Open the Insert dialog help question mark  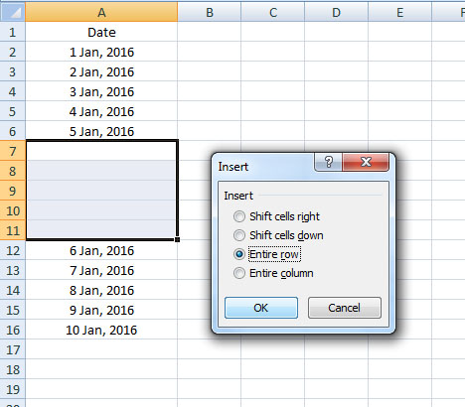coord(328,162)
